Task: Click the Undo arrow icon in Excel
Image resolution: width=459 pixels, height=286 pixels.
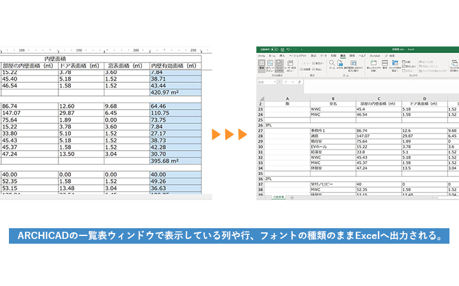Action: point(288,49)
